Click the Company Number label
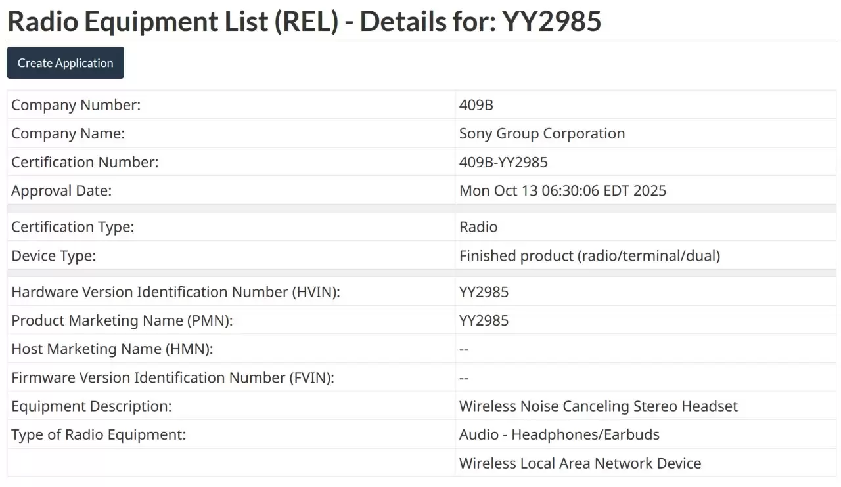 pyautogui.click(x=76, y=105)
